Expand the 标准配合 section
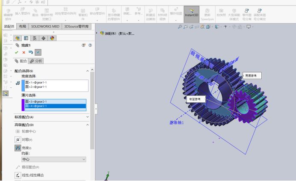The width and height of the screenshot is (296, 181). pyautogui.click(x=87, y=117)
